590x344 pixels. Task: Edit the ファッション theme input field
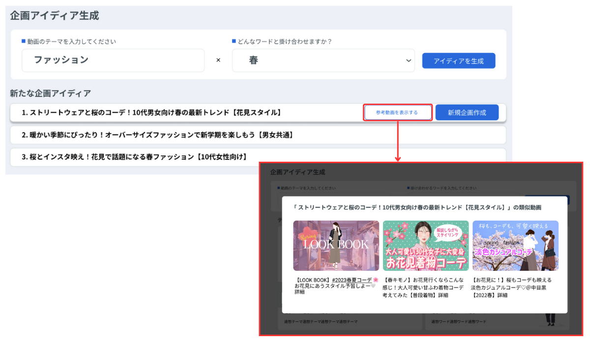tap(113, 60)
